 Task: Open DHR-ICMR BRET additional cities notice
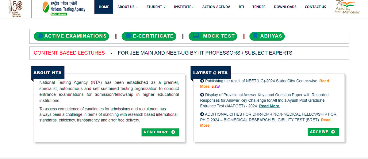268,117
